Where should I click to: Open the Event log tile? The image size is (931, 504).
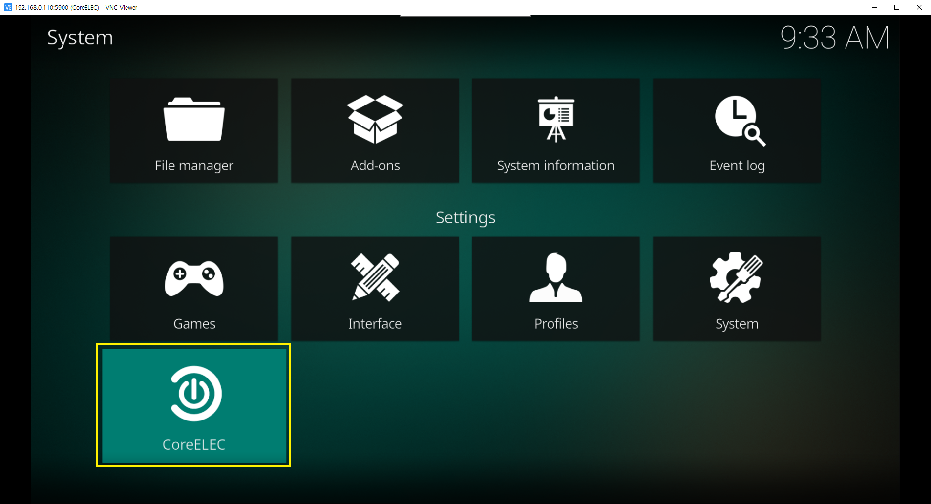point(737,130)
